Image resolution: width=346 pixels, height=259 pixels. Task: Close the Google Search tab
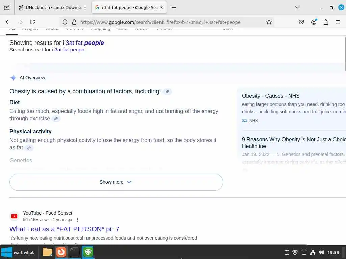[x=161, y=7]
